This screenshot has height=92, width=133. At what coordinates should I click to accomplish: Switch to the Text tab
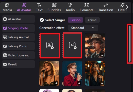pos(39,8)
